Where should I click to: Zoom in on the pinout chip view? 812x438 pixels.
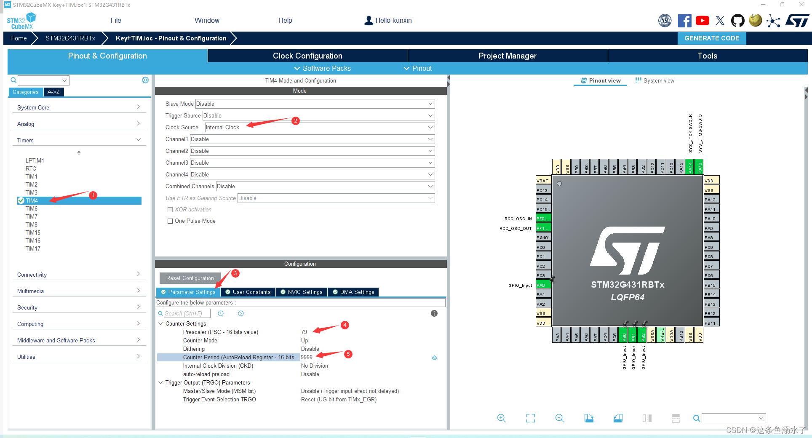[501, 418]
